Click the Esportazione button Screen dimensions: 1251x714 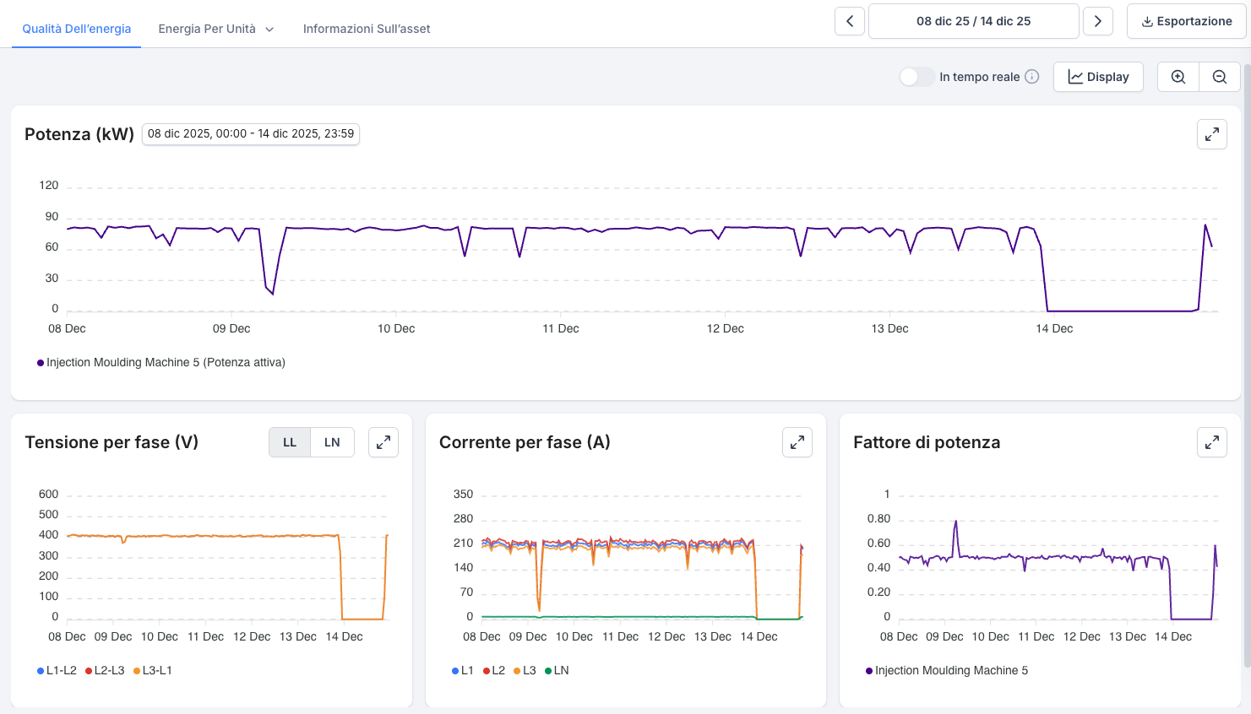(1186, 21)
